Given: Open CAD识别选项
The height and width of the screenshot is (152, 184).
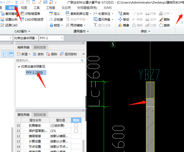Looking at the screenshot, I should tap(32, 20).
